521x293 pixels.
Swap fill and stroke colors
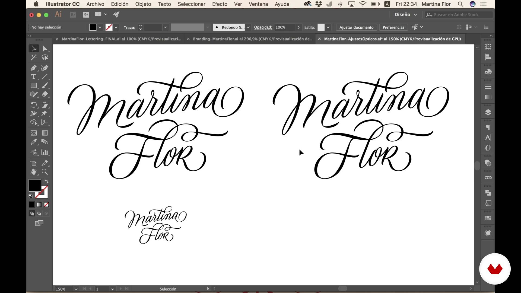pos(46,181)
